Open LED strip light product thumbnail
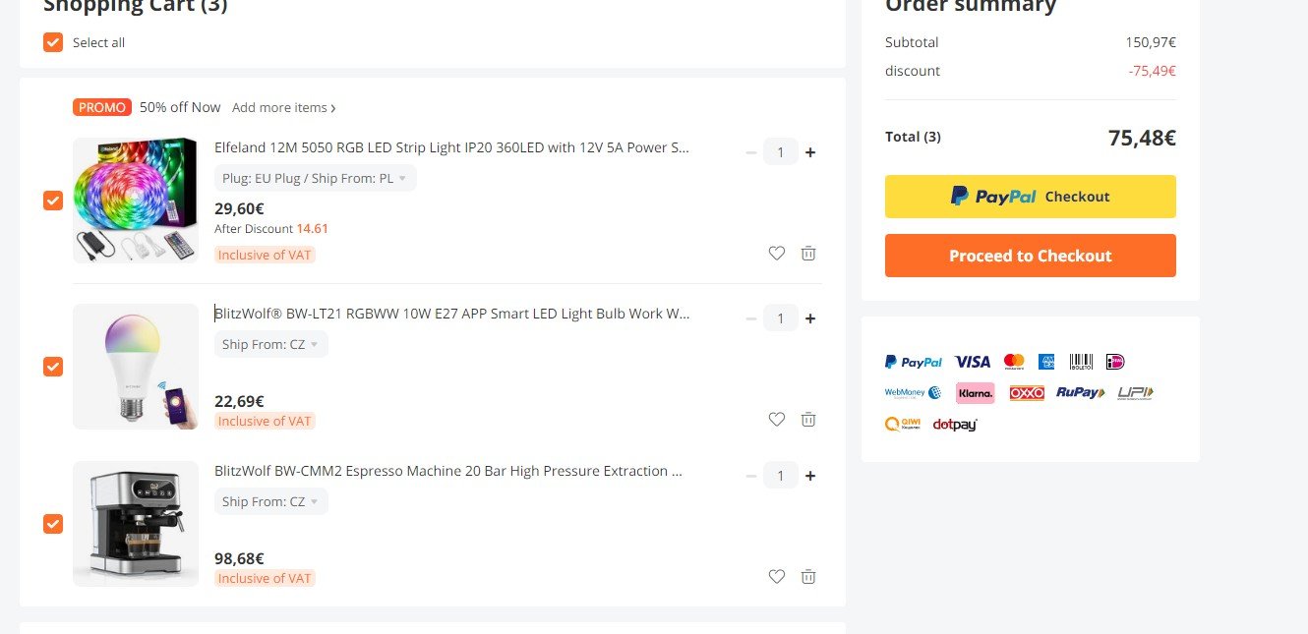This screenshot has width=1308, height=634. click(x=136, y=201)
